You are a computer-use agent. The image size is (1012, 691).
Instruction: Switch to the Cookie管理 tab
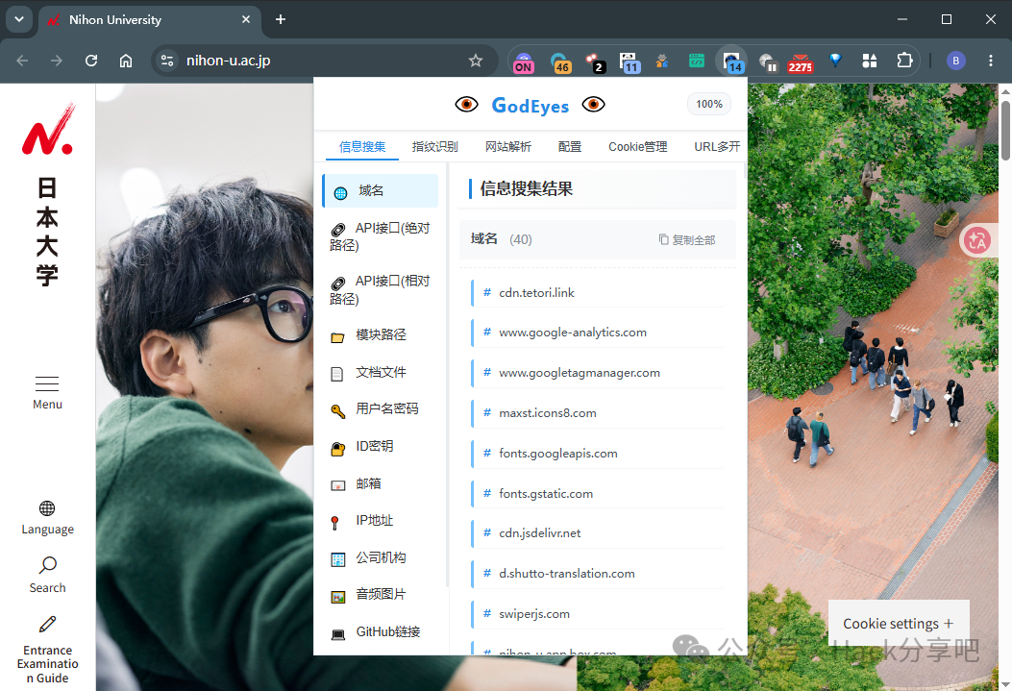click(637, 147)
